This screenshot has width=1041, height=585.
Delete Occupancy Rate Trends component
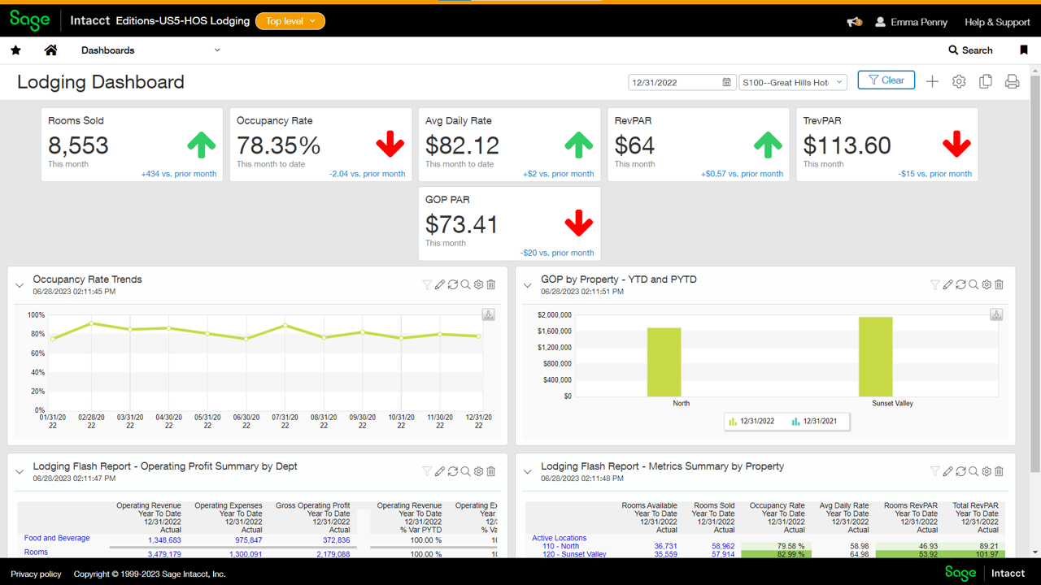point(491,284)
